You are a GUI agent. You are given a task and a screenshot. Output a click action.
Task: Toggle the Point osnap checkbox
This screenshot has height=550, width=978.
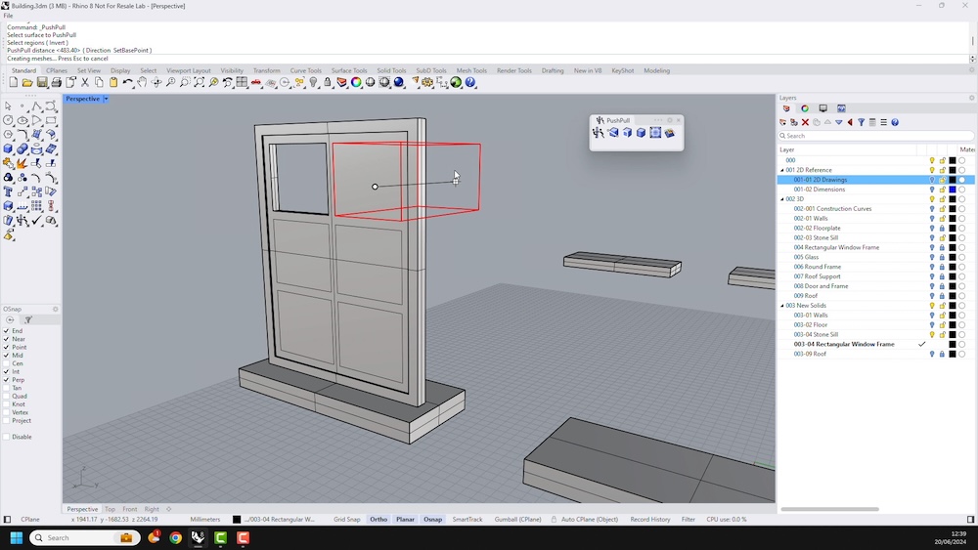click(x=6, y=347)
